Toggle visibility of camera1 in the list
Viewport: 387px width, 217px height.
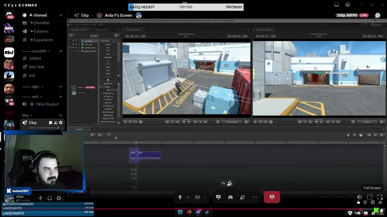tap(73, 41)
